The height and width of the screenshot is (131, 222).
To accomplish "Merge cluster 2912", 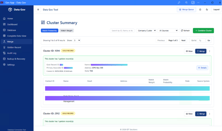I will tap(201, 114).
